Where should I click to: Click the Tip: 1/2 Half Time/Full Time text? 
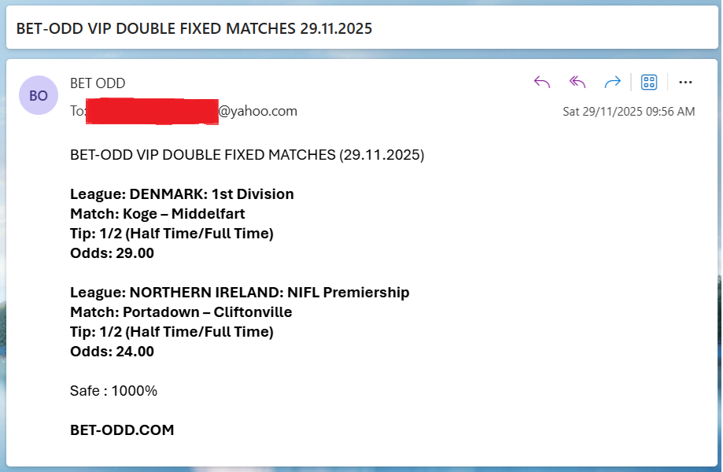[171, 233]
